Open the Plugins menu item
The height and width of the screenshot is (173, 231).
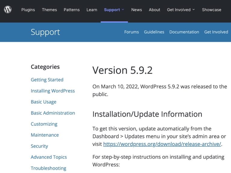[x=28, y=10]
